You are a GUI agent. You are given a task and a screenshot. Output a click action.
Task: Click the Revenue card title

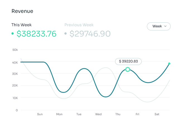(x=22, y=11)
